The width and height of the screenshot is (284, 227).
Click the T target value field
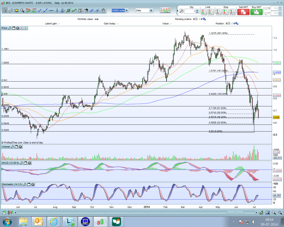(x=277, y=14)
